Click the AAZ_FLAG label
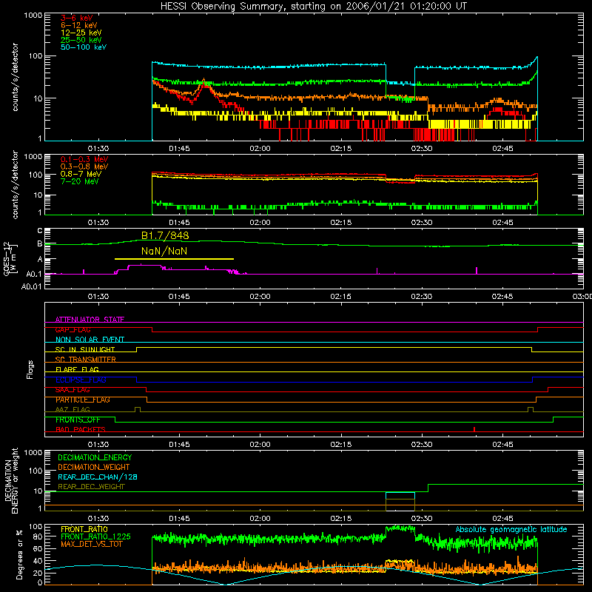 coord(73,410)
